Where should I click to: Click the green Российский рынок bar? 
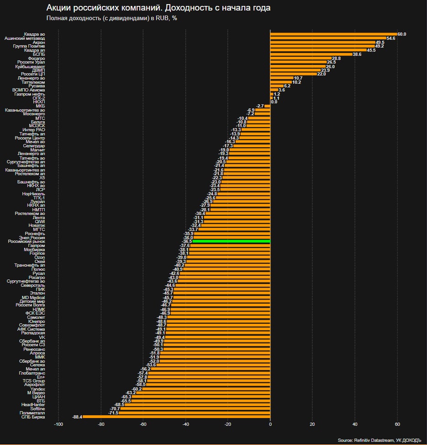coord(231,241)
